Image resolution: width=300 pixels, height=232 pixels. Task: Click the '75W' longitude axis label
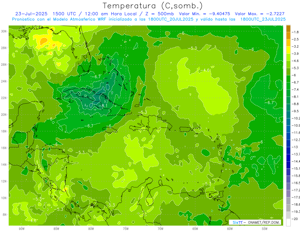point(126,229)
